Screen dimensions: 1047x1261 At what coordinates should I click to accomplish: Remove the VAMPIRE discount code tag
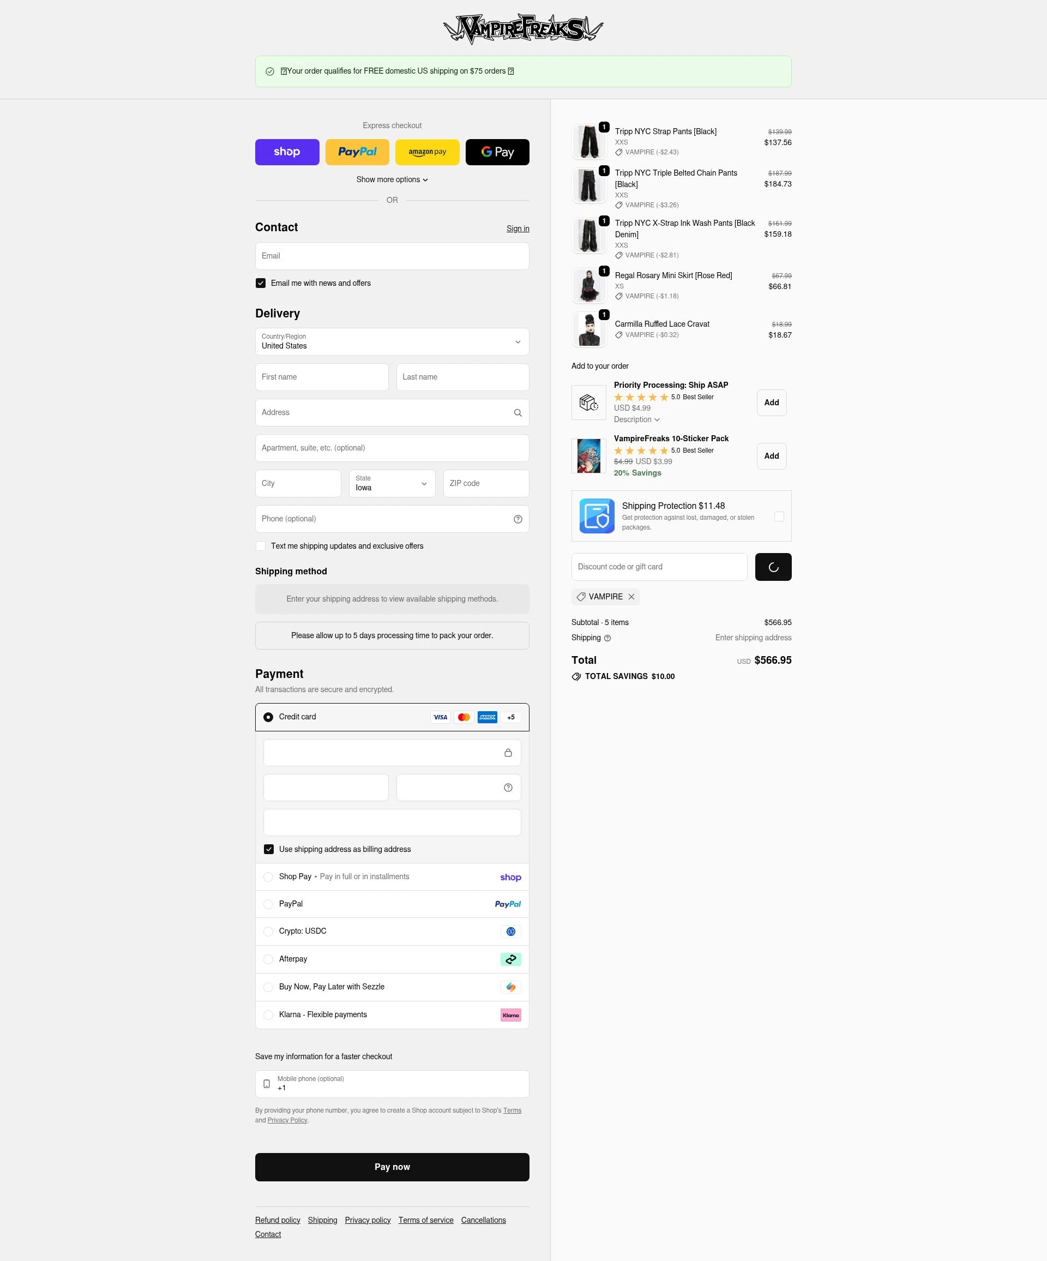tap(631, 597)
